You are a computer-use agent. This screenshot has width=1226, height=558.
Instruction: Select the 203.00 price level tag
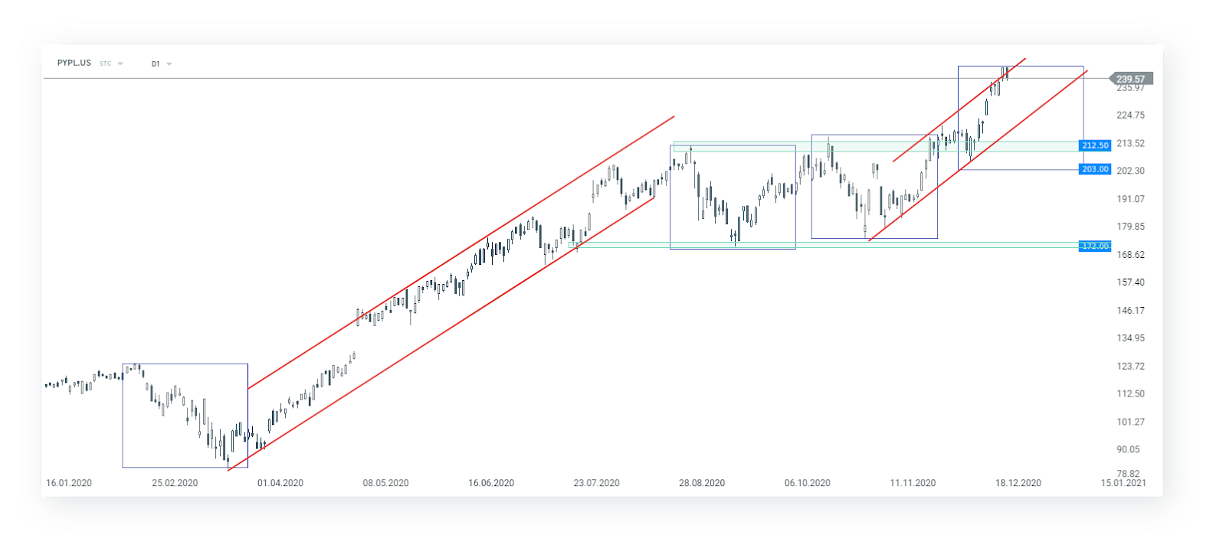pos(1095,169)
